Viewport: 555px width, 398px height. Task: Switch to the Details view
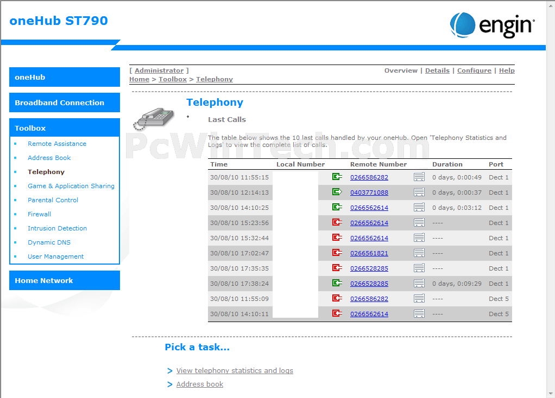point(437,70)
